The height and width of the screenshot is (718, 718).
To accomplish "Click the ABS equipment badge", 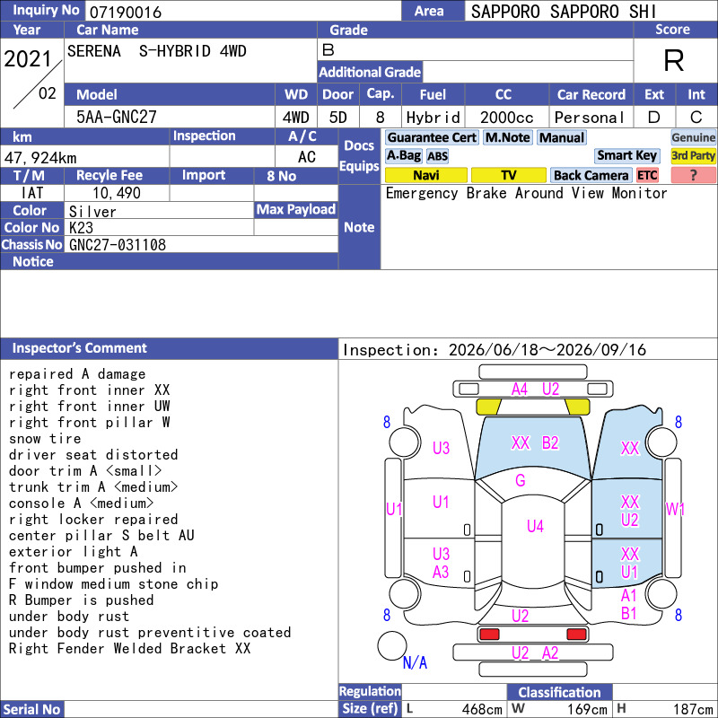I will pos(437,156).
